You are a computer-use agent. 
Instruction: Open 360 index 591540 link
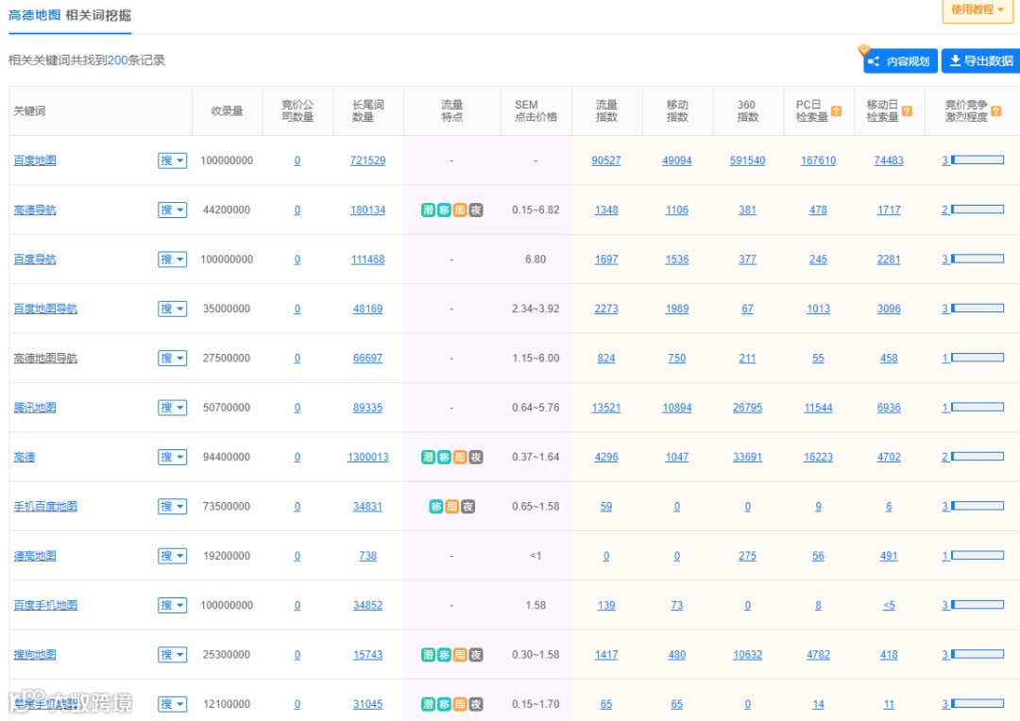click(747, 160)
